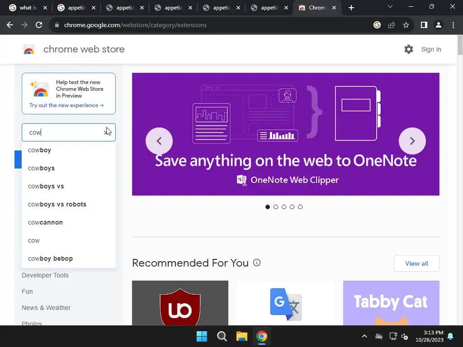Close the 'what is' tab

click(x=45, y=8)
